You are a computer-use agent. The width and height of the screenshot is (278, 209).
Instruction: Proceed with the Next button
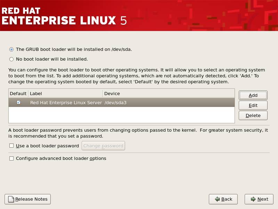coord(259,199)
